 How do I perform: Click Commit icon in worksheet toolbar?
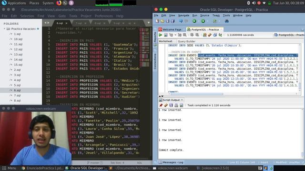(192, 35)
